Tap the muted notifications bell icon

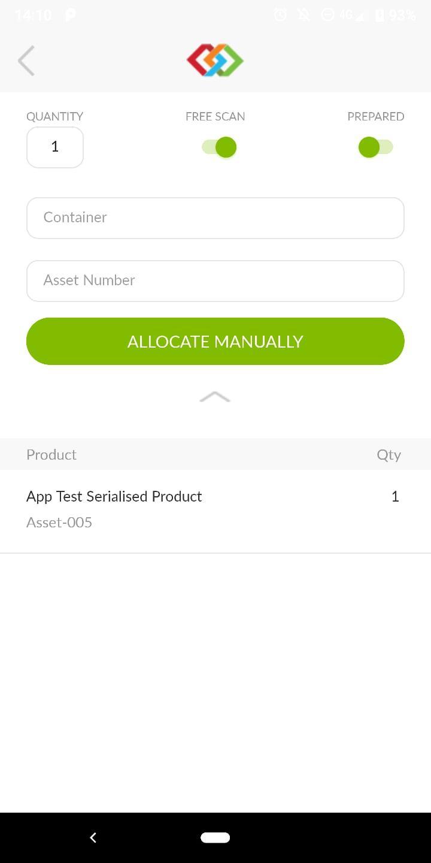click(x=304, y=15)
